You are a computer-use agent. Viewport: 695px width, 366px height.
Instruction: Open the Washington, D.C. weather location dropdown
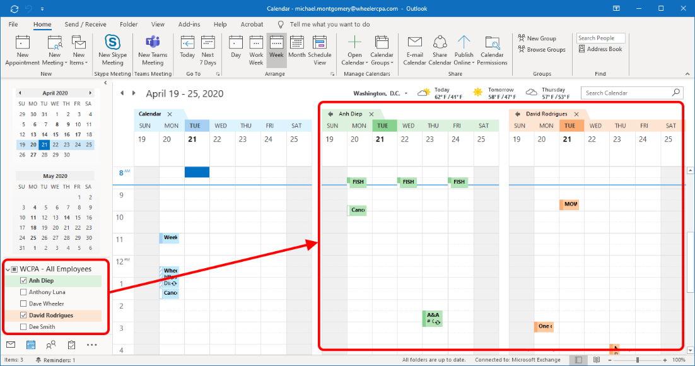tap(406, 93)
